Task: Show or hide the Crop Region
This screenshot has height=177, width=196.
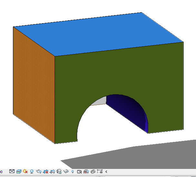Action: [52, 172]
